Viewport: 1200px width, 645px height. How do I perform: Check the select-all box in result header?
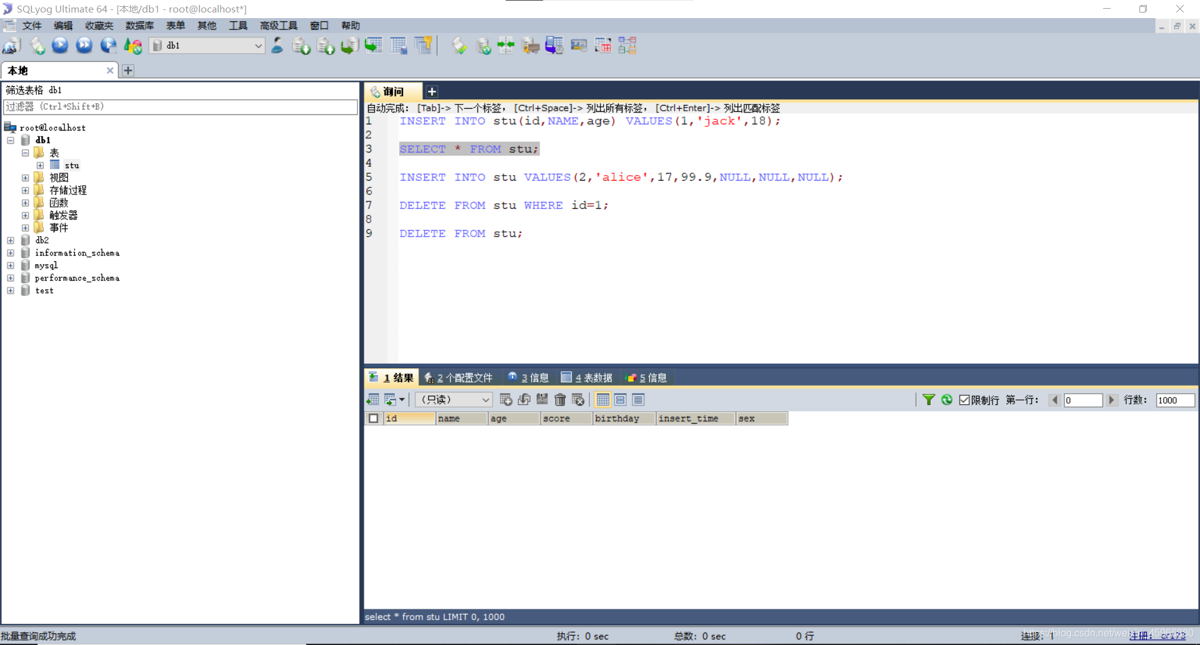point(373,419)
